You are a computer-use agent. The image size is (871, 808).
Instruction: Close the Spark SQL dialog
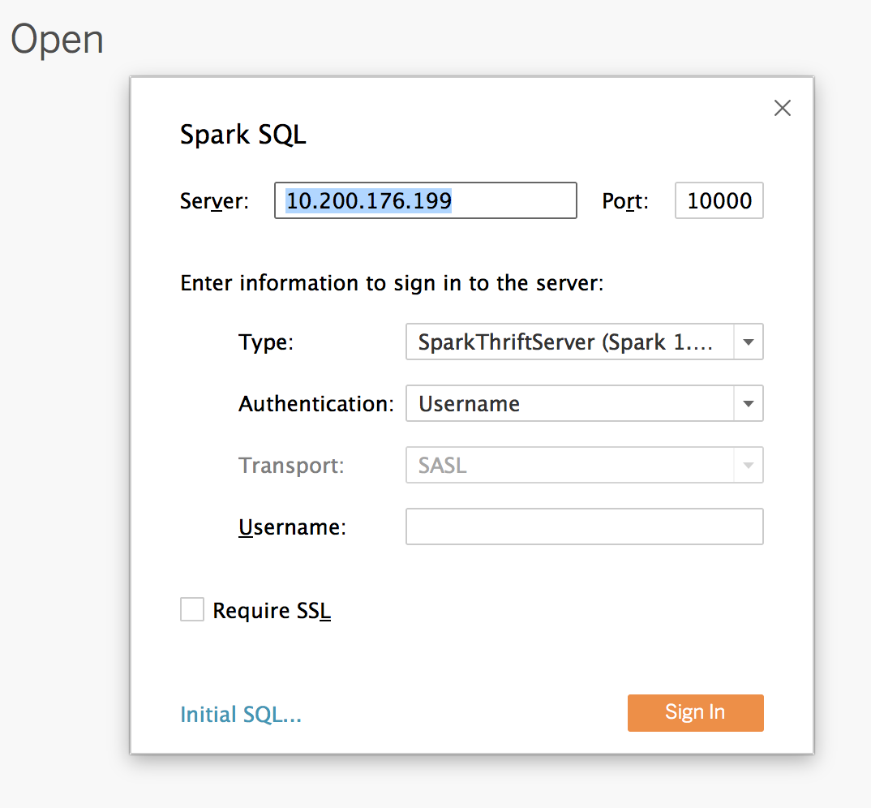781,108
